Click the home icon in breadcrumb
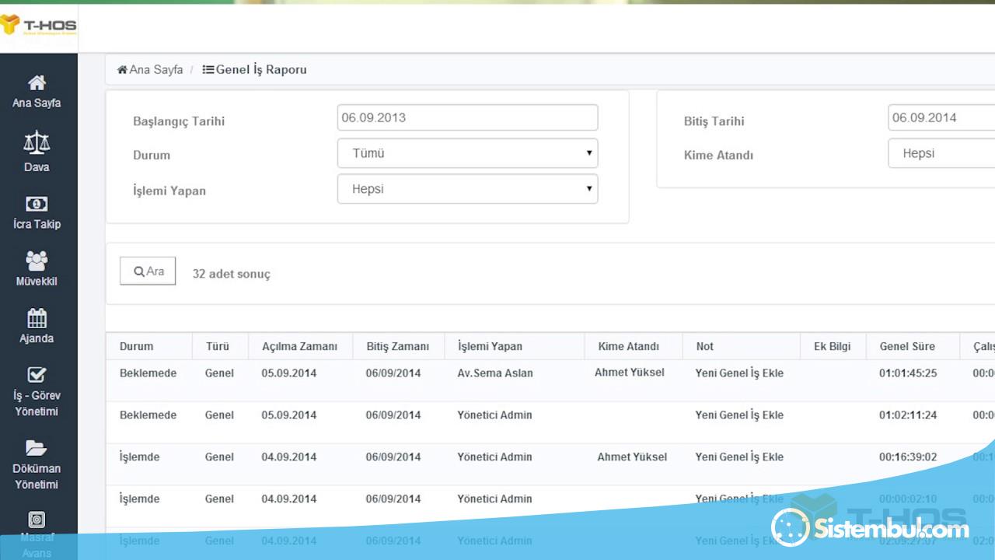 tap(122, 69)
